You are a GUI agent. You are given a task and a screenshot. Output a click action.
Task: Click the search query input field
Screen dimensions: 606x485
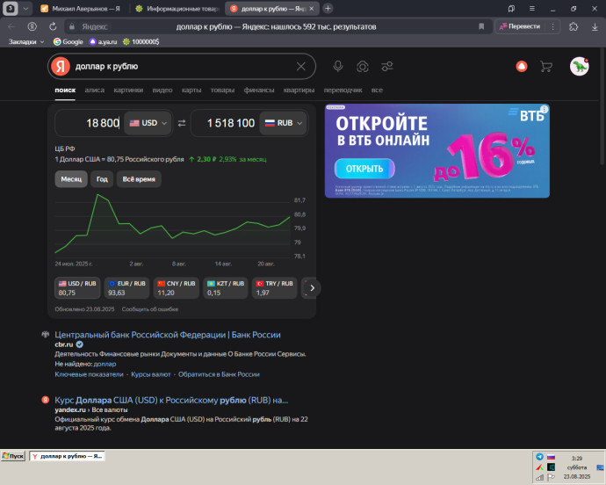click(182, 67)
